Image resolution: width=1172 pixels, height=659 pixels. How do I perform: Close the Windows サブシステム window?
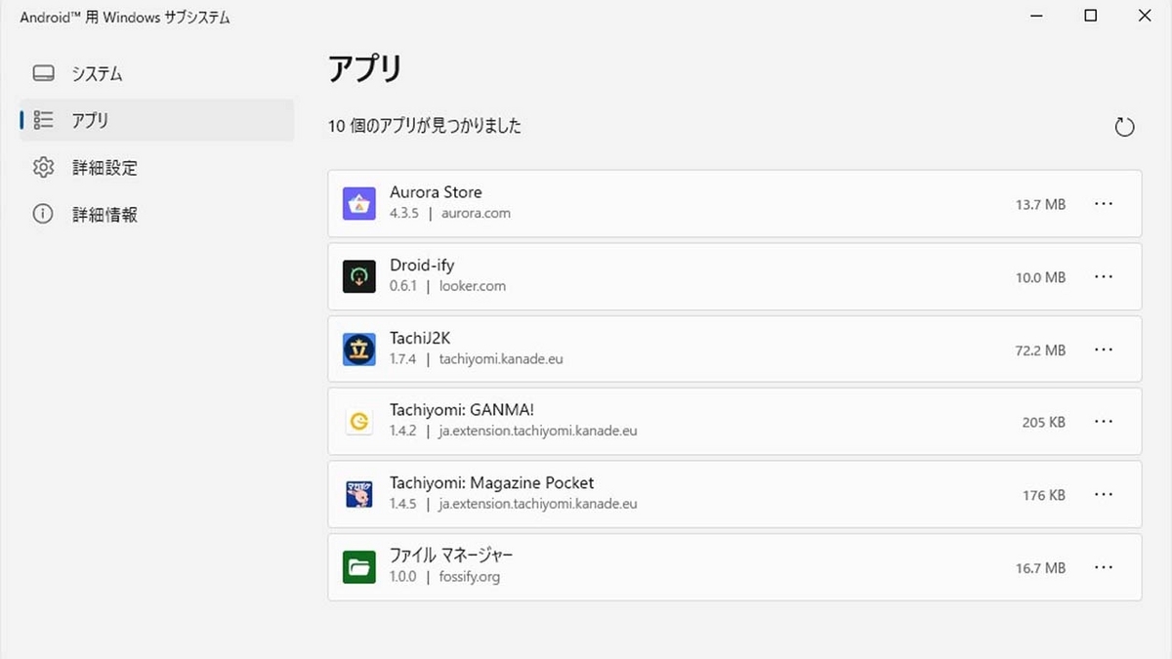(x=1144, y=16)
